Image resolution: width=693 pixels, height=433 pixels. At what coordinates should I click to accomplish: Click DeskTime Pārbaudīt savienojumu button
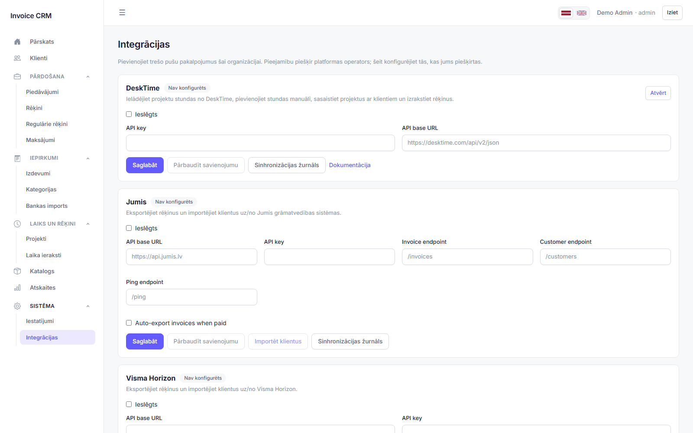pos(206,165)
